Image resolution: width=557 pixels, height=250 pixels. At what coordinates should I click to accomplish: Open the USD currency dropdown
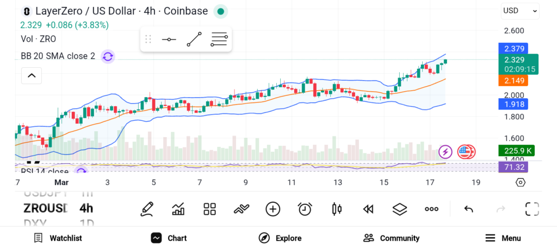pos(519,10)
